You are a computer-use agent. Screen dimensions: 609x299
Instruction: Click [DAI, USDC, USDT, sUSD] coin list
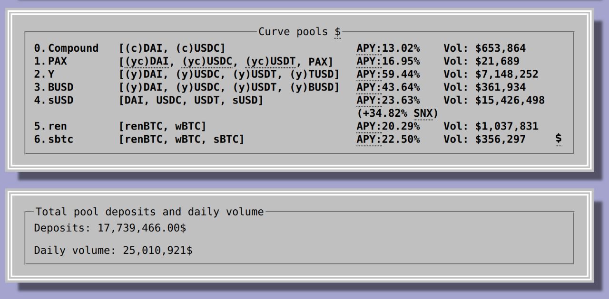tap(191, 100)
